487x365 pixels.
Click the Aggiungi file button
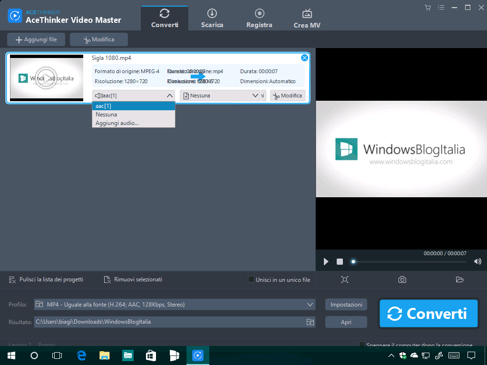tap(36, 39)
